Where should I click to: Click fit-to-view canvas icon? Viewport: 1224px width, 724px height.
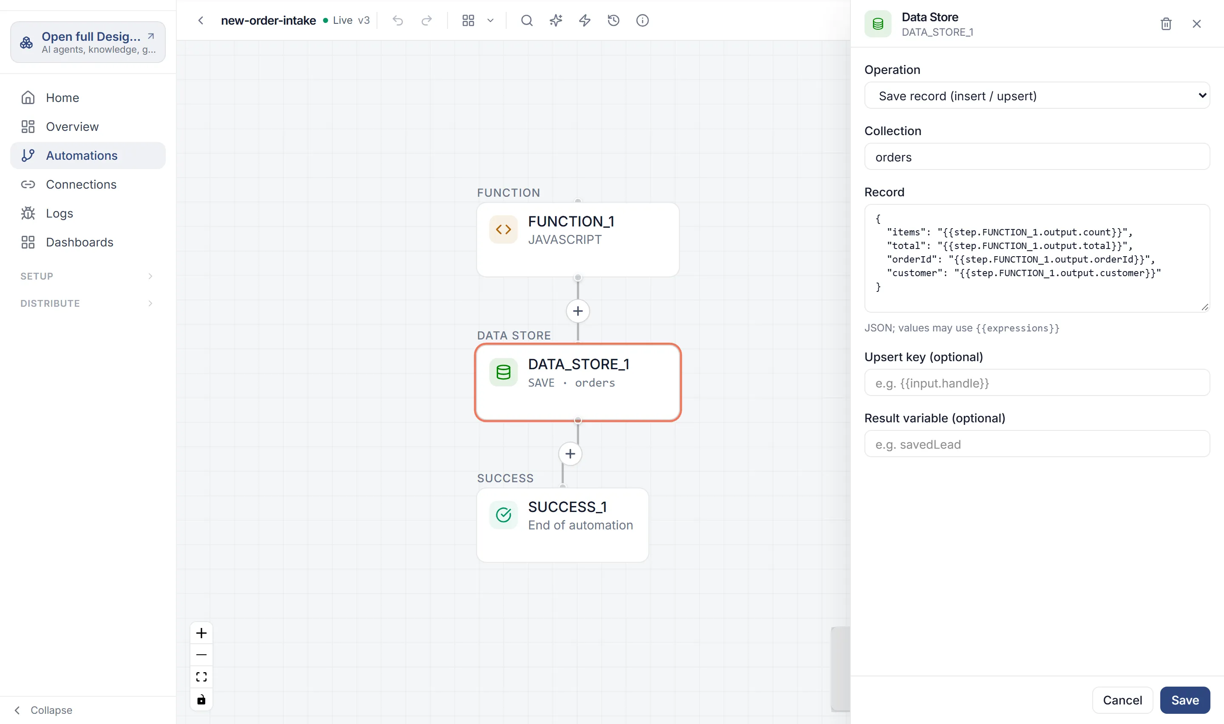tap(201, 677)
